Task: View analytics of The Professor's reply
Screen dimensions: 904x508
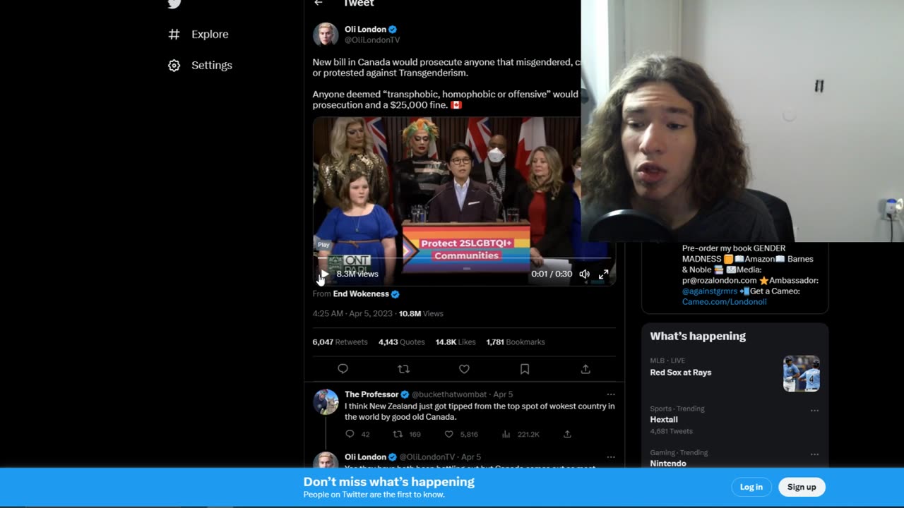Action: coord(507,435)
